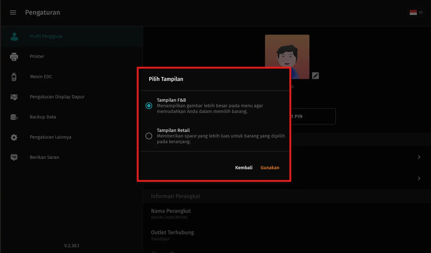The height and width of the screenshot is (253, 431).
Task: Expand the first chevron row on right
Action: coord(419,157)
